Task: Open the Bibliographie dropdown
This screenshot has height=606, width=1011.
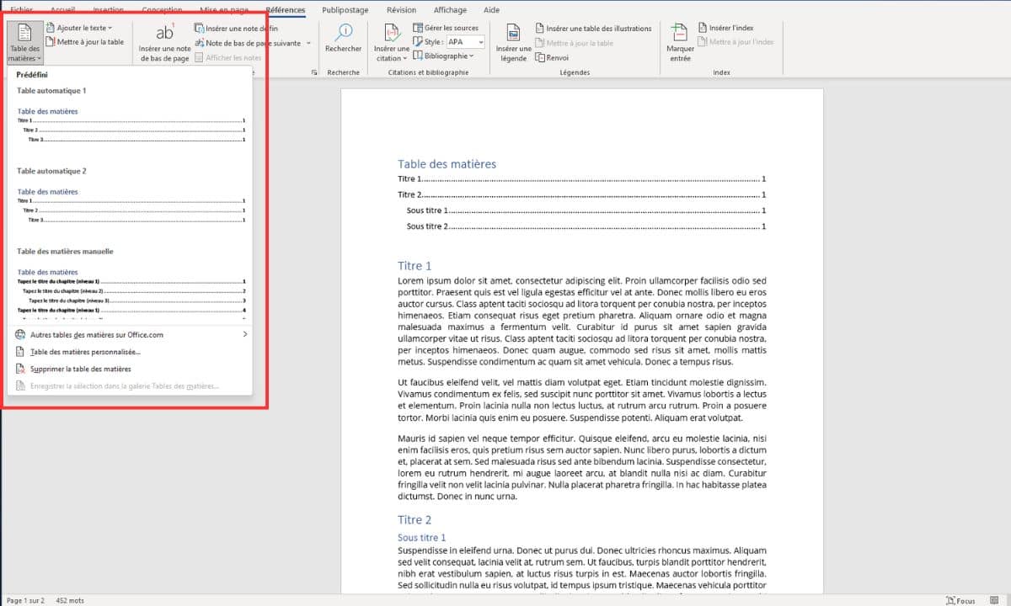Action: 443,56
